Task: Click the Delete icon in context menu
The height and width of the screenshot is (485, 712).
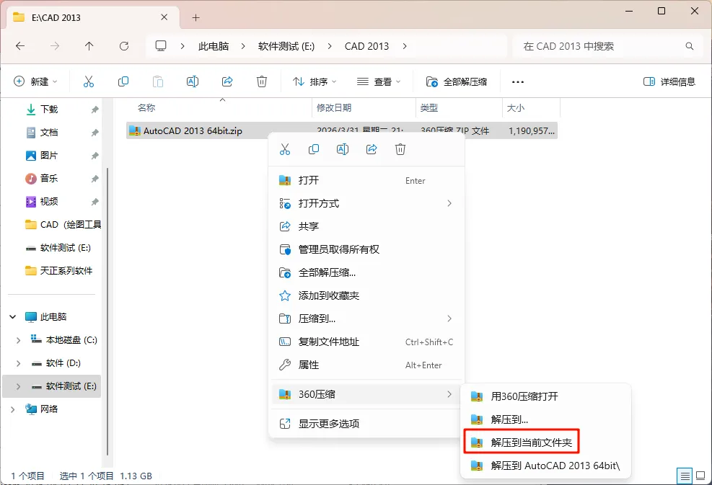Action: click(400, 149)
